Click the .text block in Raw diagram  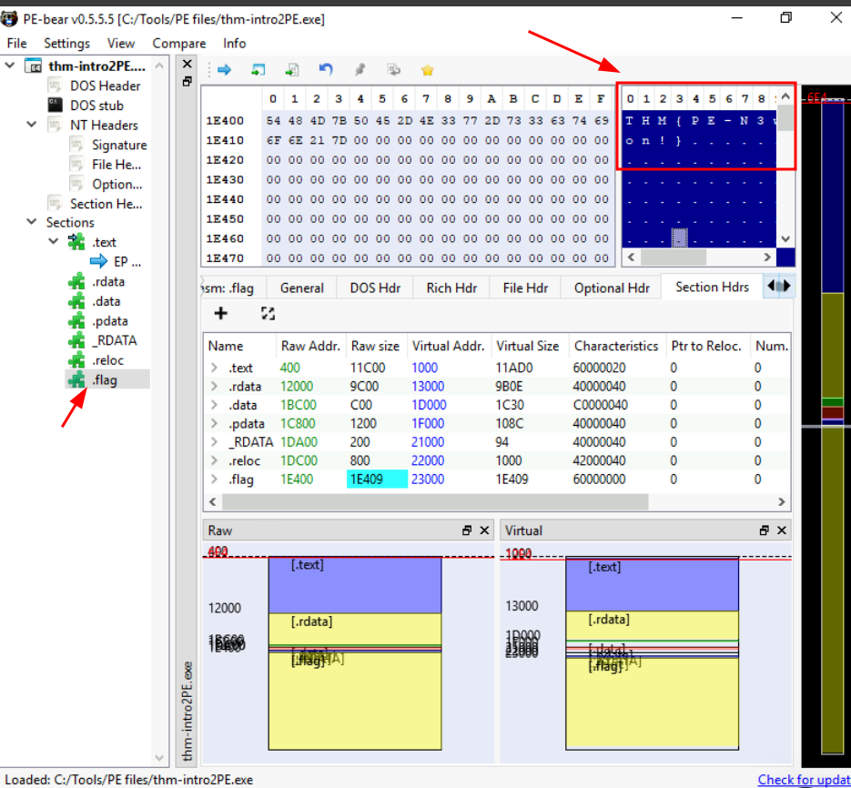[355, 586]
